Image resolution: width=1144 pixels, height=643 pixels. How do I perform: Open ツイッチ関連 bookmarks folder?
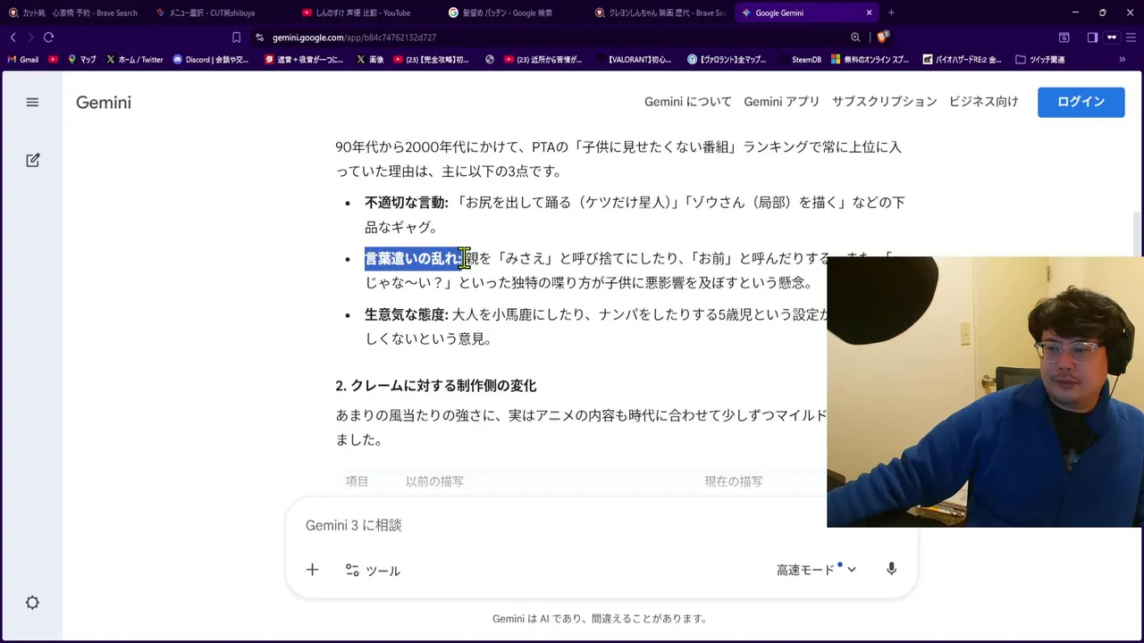(x=1040, y=60)
